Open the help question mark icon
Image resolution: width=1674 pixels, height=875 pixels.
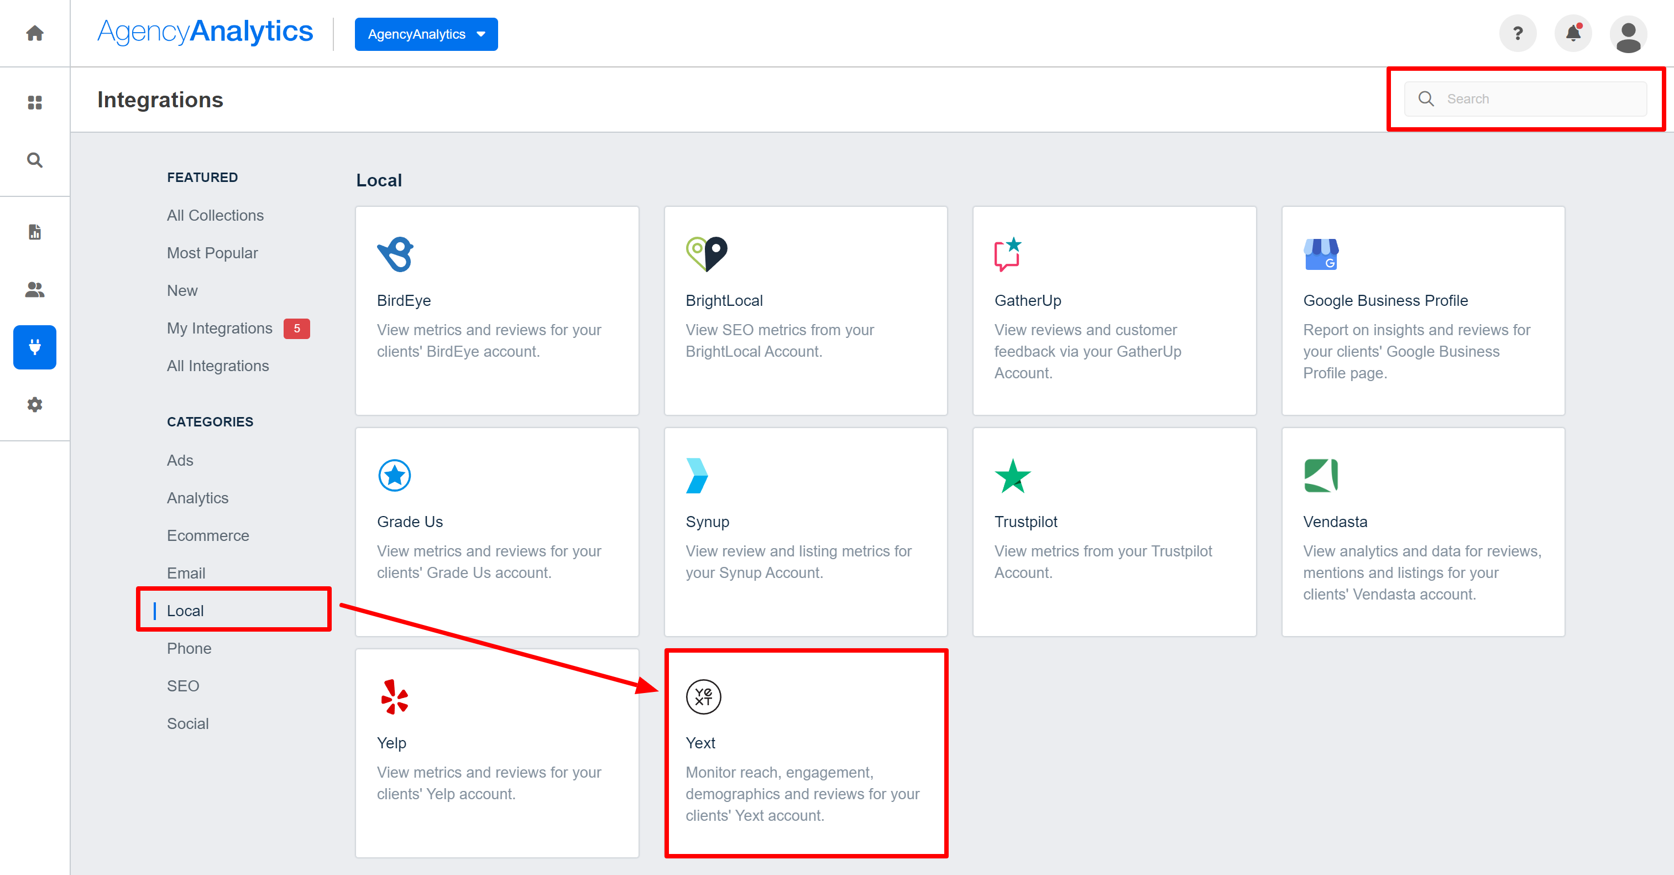tap(1517, 33)
